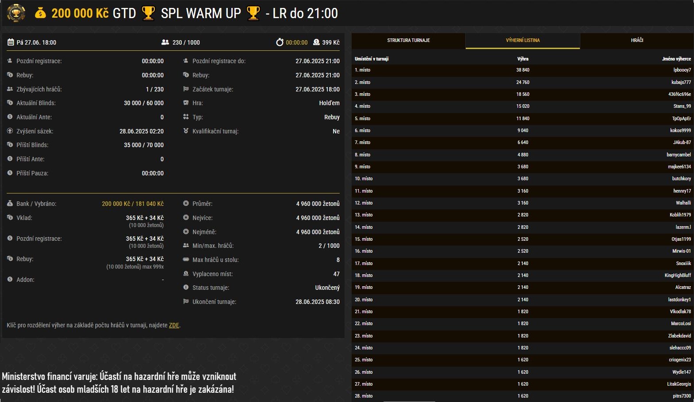694x402 pixels.
Task: Click the money bag icon beside Bank / Vybráno
Action: click(x=10, y=204)
